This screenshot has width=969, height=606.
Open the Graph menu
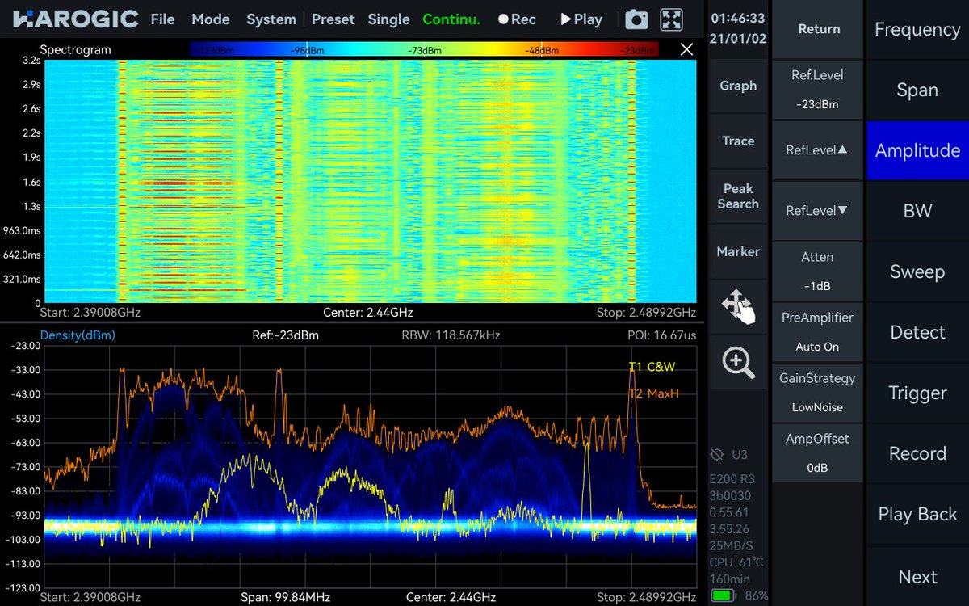[738, 86]
